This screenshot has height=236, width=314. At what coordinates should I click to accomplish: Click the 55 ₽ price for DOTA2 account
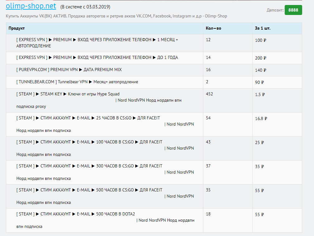tap(259, 215)
